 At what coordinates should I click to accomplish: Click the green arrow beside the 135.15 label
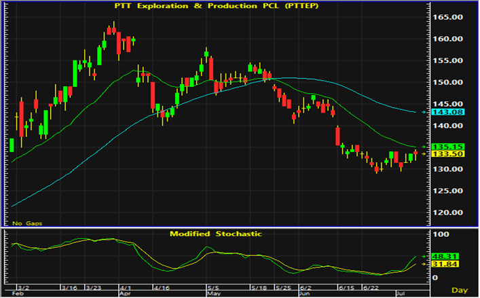click(x=424, y=147)
